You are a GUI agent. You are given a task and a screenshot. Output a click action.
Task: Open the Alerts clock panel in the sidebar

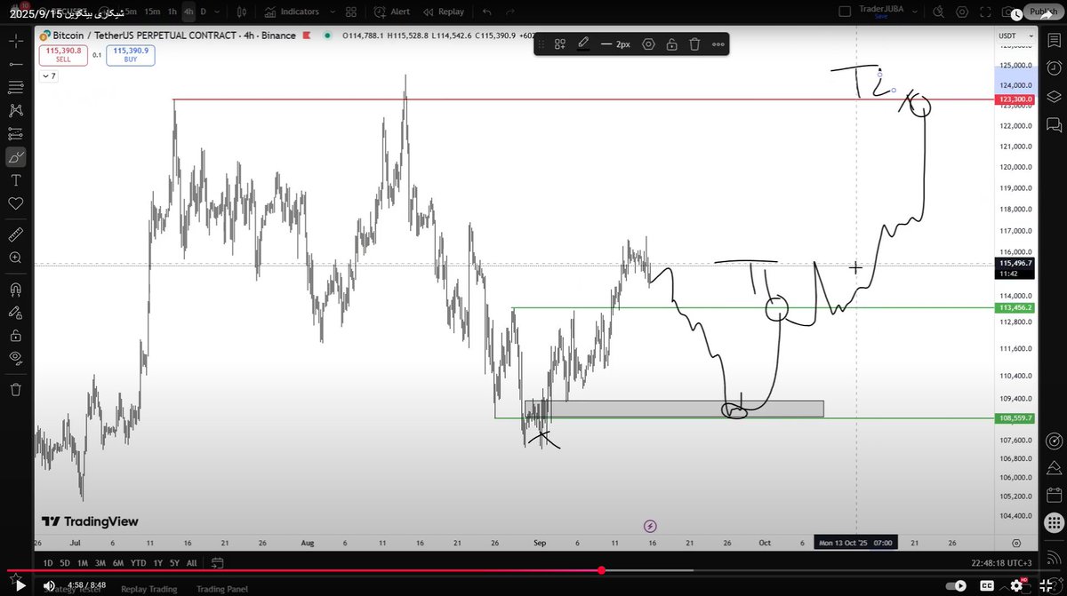(1055, 67)
